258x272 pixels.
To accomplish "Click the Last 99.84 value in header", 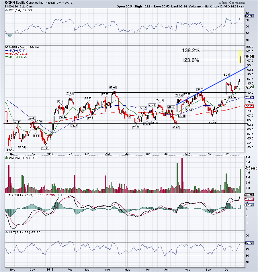I will pos(179,6).
